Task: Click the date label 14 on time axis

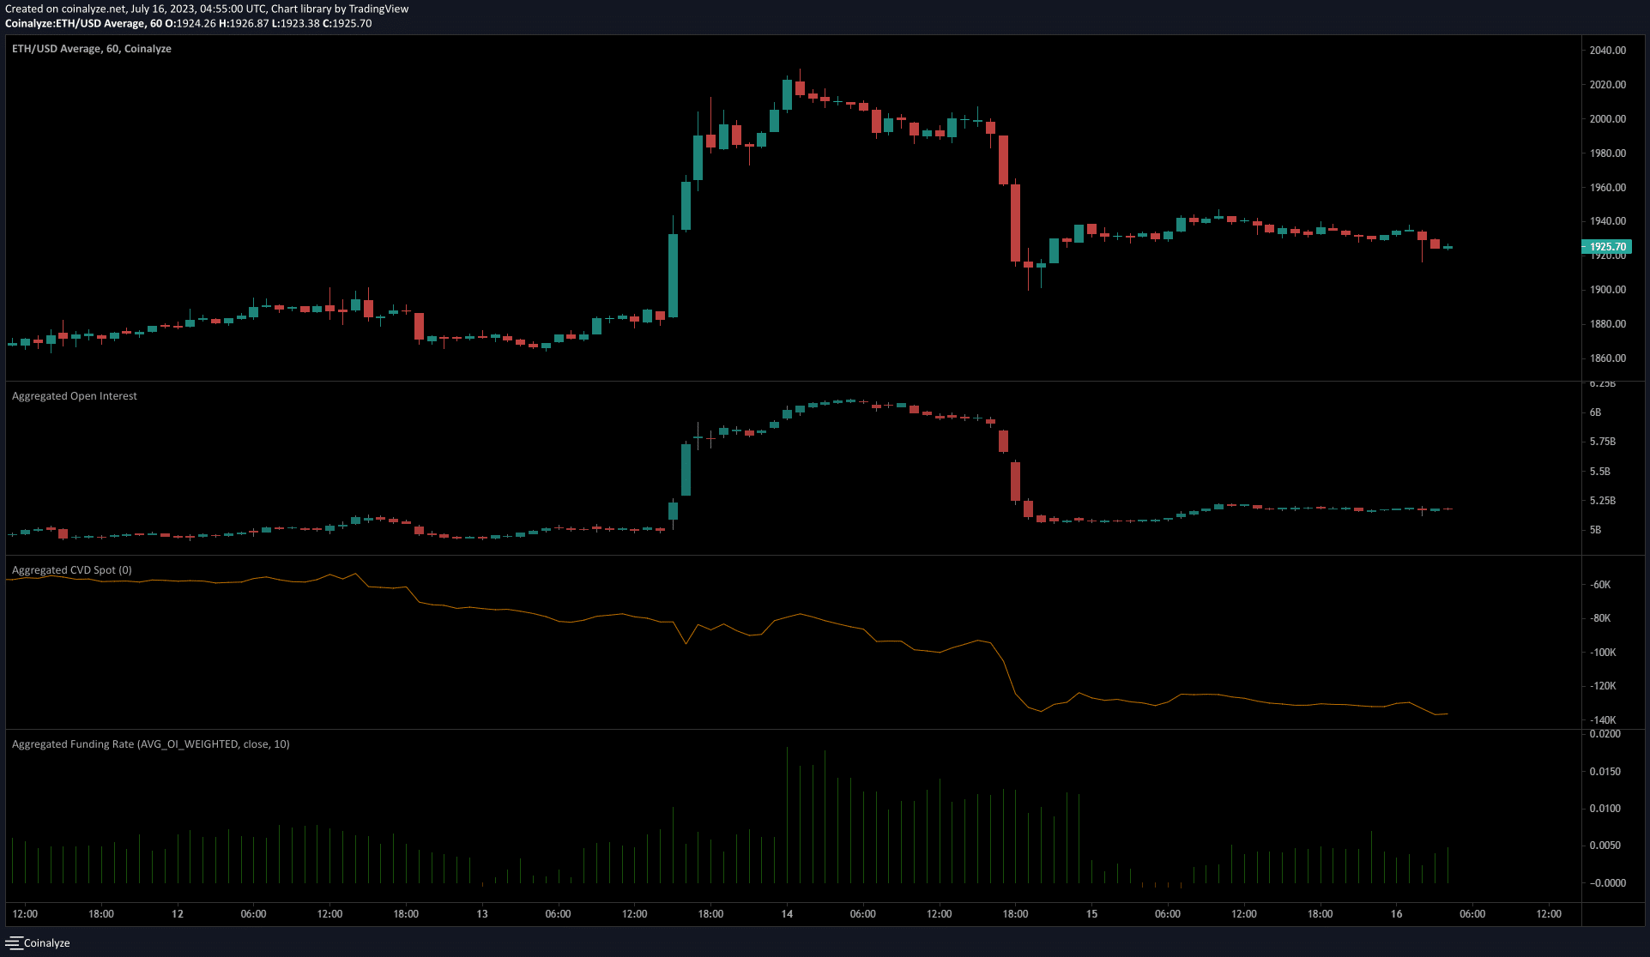Action: (787, 914)
